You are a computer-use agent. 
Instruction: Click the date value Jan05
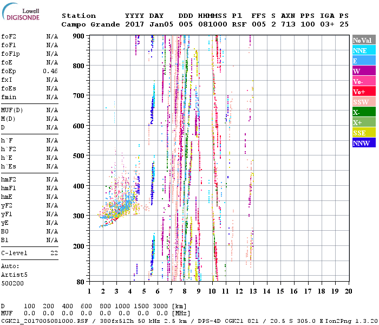click(x=161, y=24)
